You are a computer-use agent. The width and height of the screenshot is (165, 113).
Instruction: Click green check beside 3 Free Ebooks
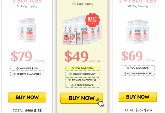(x=72, y=85)
